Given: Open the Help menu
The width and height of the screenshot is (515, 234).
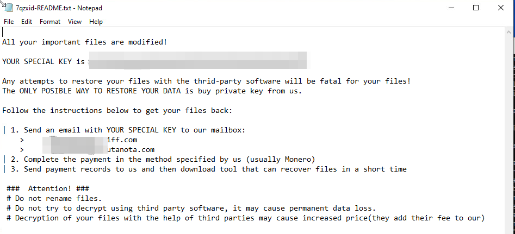Looking at the screenshot, I should pos(96,22).
